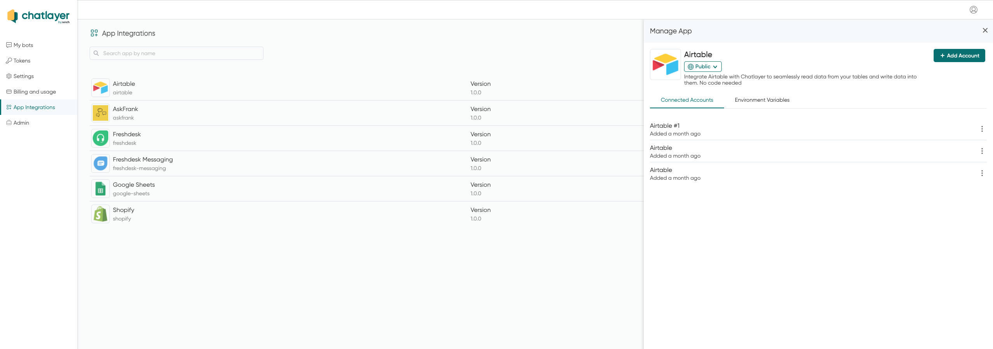Open the Public visibility dropdown
This screenshot has width=993, height=349.
click(702, 67)
